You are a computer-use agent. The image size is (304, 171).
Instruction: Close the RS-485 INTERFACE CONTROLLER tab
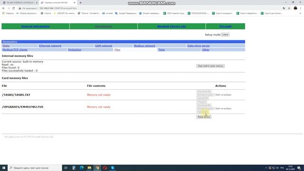tap(37, 3)
